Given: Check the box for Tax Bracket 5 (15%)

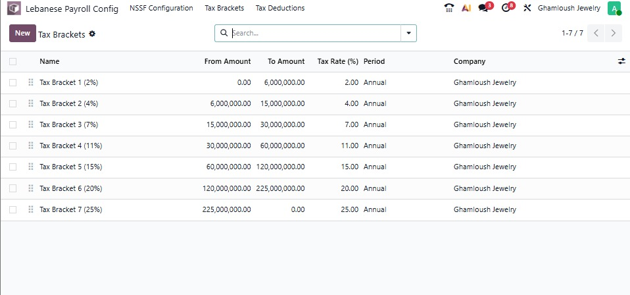Looking at the screenshot, I should tap(13, 167).
